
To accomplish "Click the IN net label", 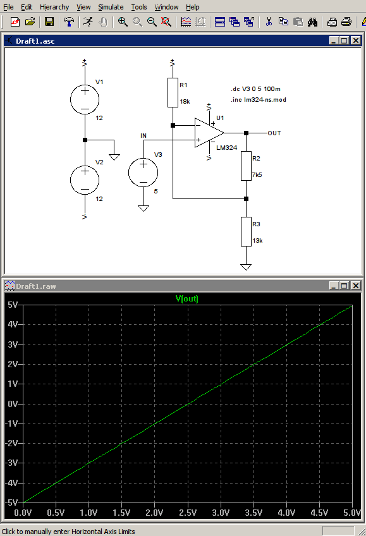I will point(143,136).
